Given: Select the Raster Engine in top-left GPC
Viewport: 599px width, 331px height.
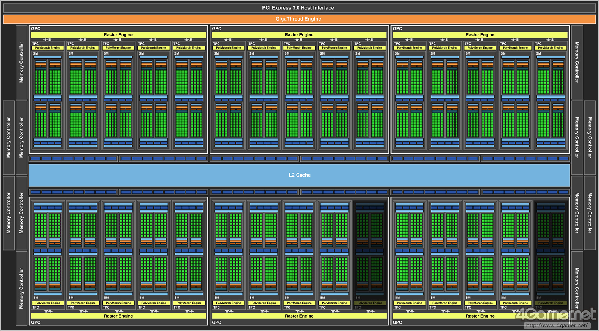Looking at the screenshot, I should point(118,35).
